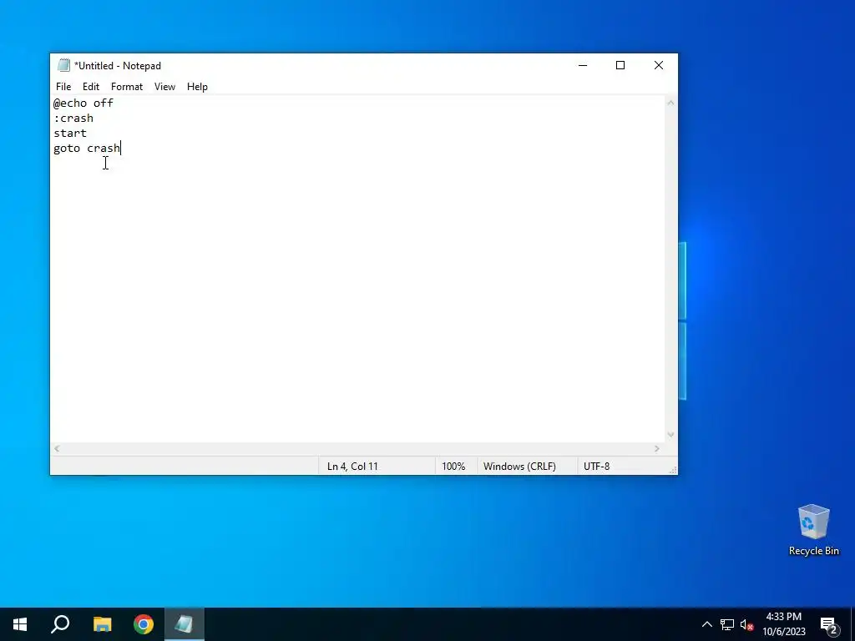Minimize the Notepad window
Image resolution: width=855 pixels, height=641 pixels.
tap(583, 65)
